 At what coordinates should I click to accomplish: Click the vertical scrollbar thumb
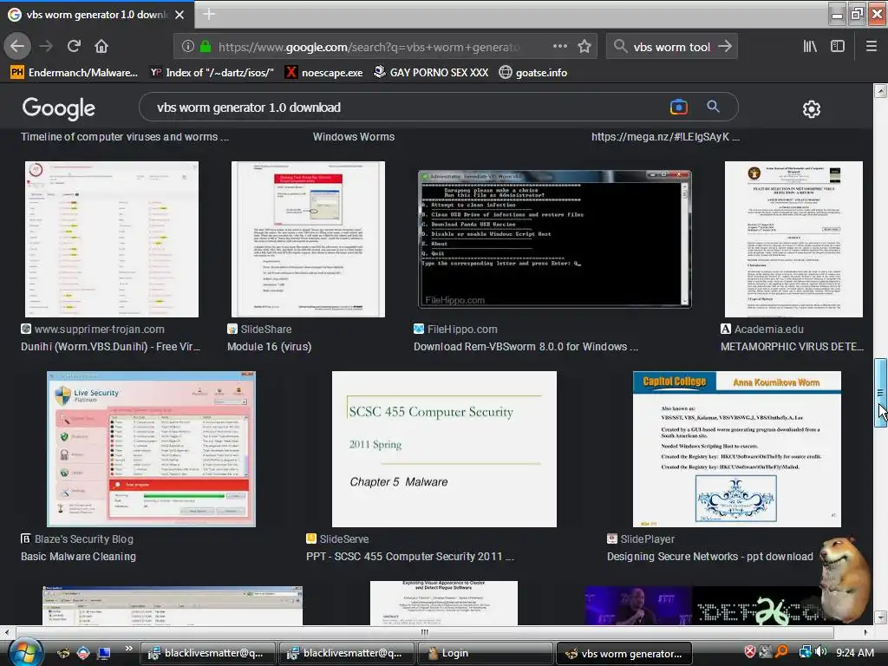click(880, 393)
